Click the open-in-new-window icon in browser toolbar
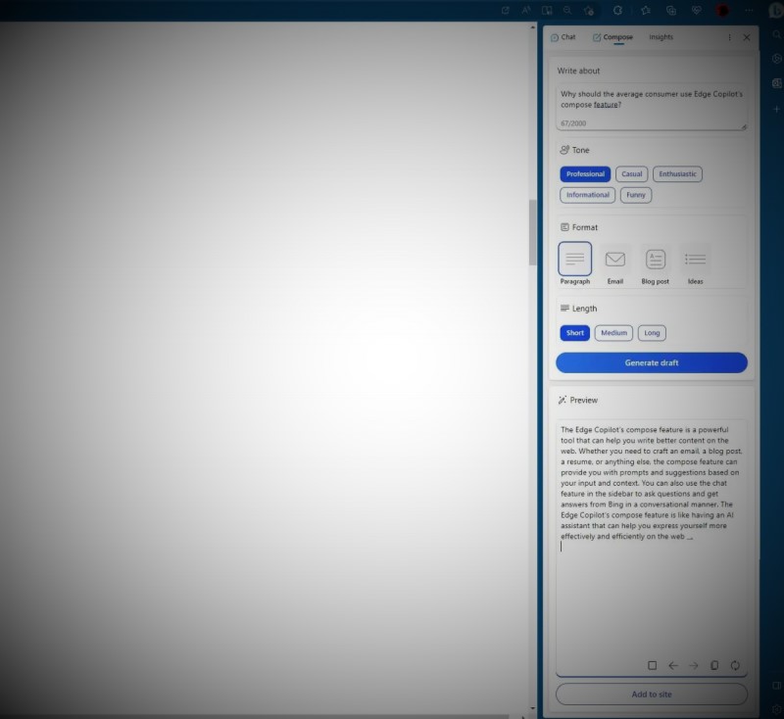This screenshot has height=719, width=784. click(x=506, y=11)
